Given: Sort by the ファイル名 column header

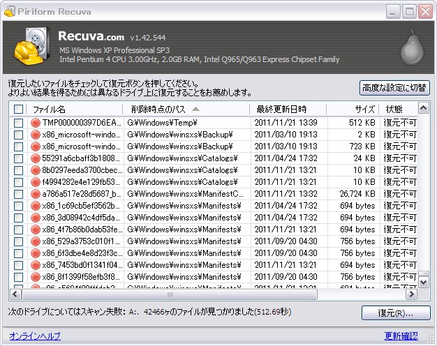Looking at the screenshot, I should 75,109.
